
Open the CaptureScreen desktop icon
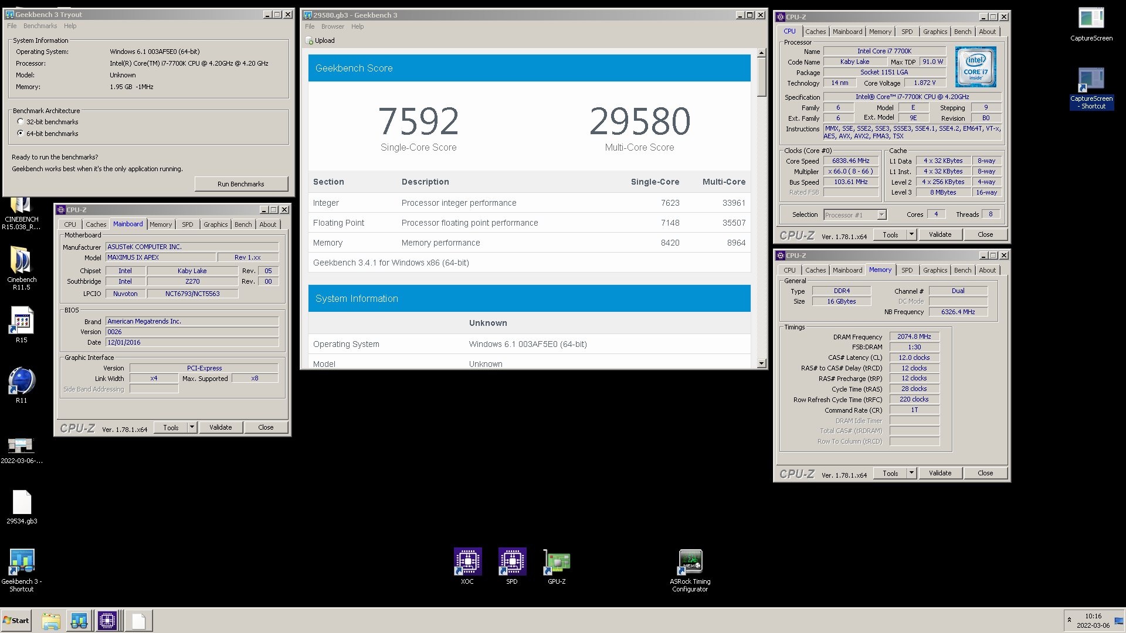pos(1091,25)
